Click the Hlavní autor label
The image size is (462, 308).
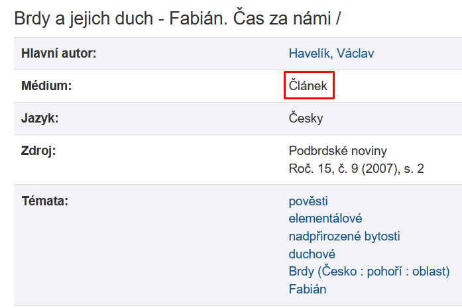58,54
